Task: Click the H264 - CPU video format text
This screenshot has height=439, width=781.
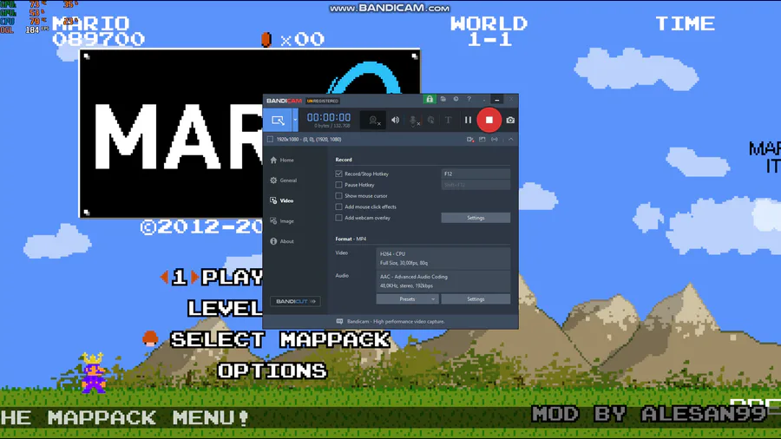Action: click(x=392, y=254)
